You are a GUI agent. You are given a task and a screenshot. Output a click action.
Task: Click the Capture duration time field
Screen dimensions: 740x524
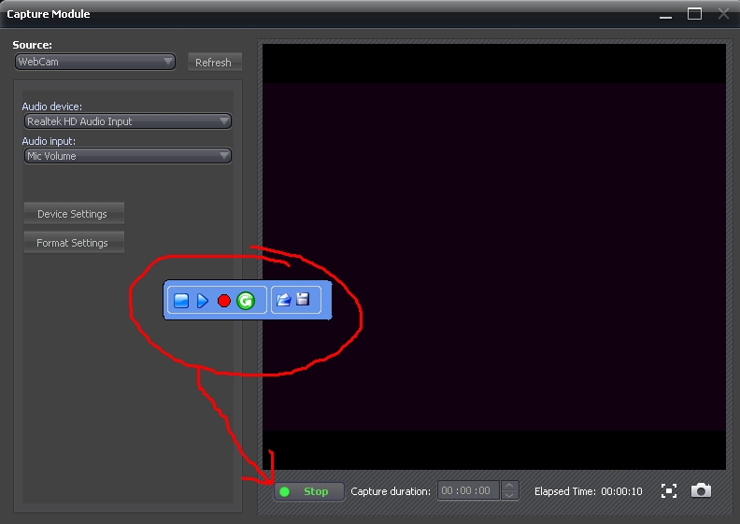[x=467, y=490]
